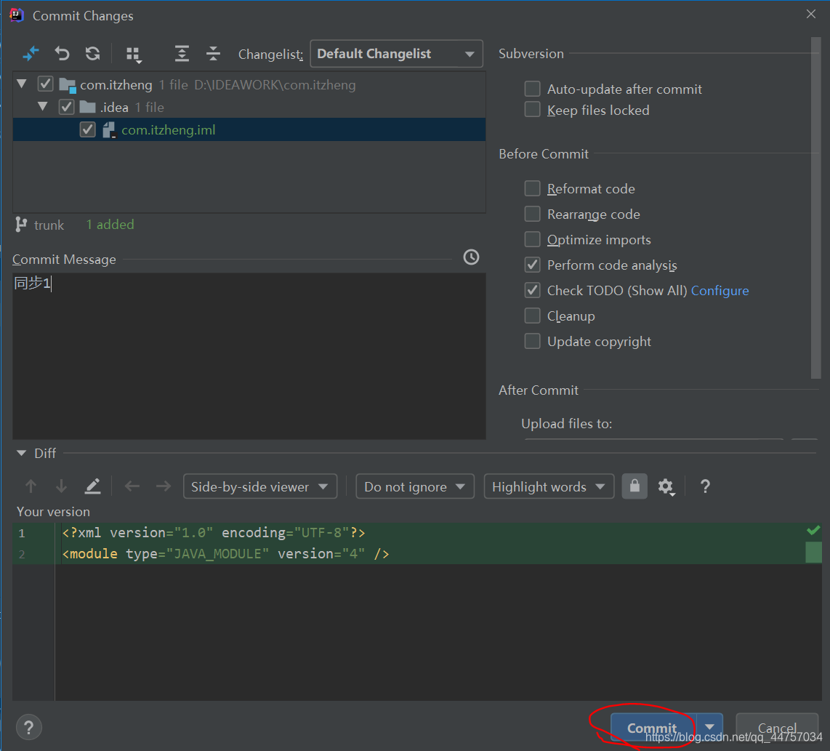Click the Rollback undo icon

[x=63, y=54]
